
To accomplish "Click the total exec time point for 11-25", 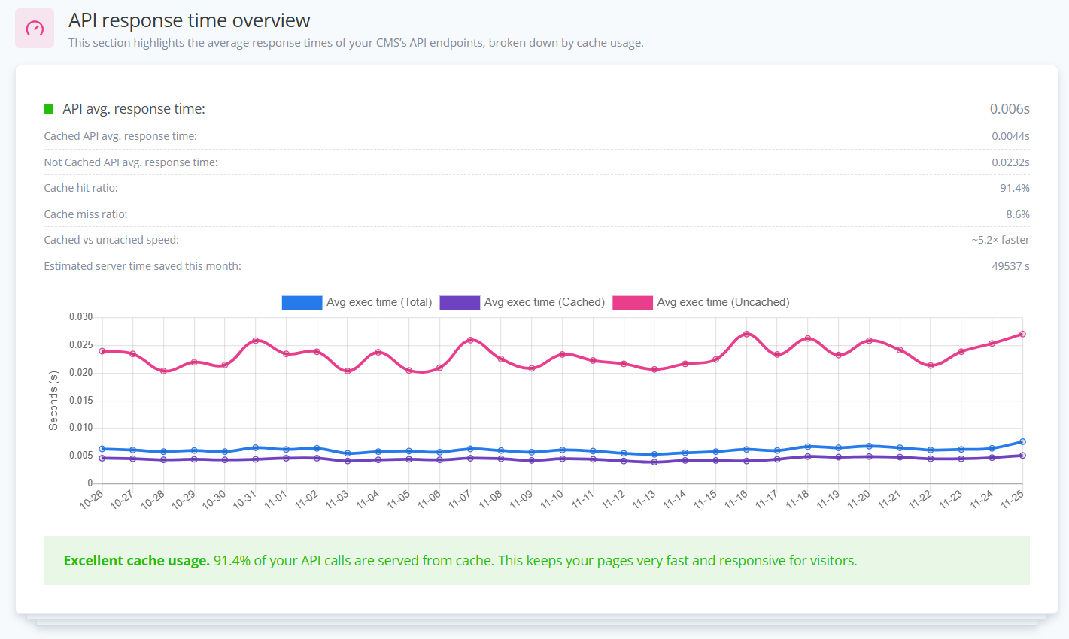I will [x=1022, y=442].
